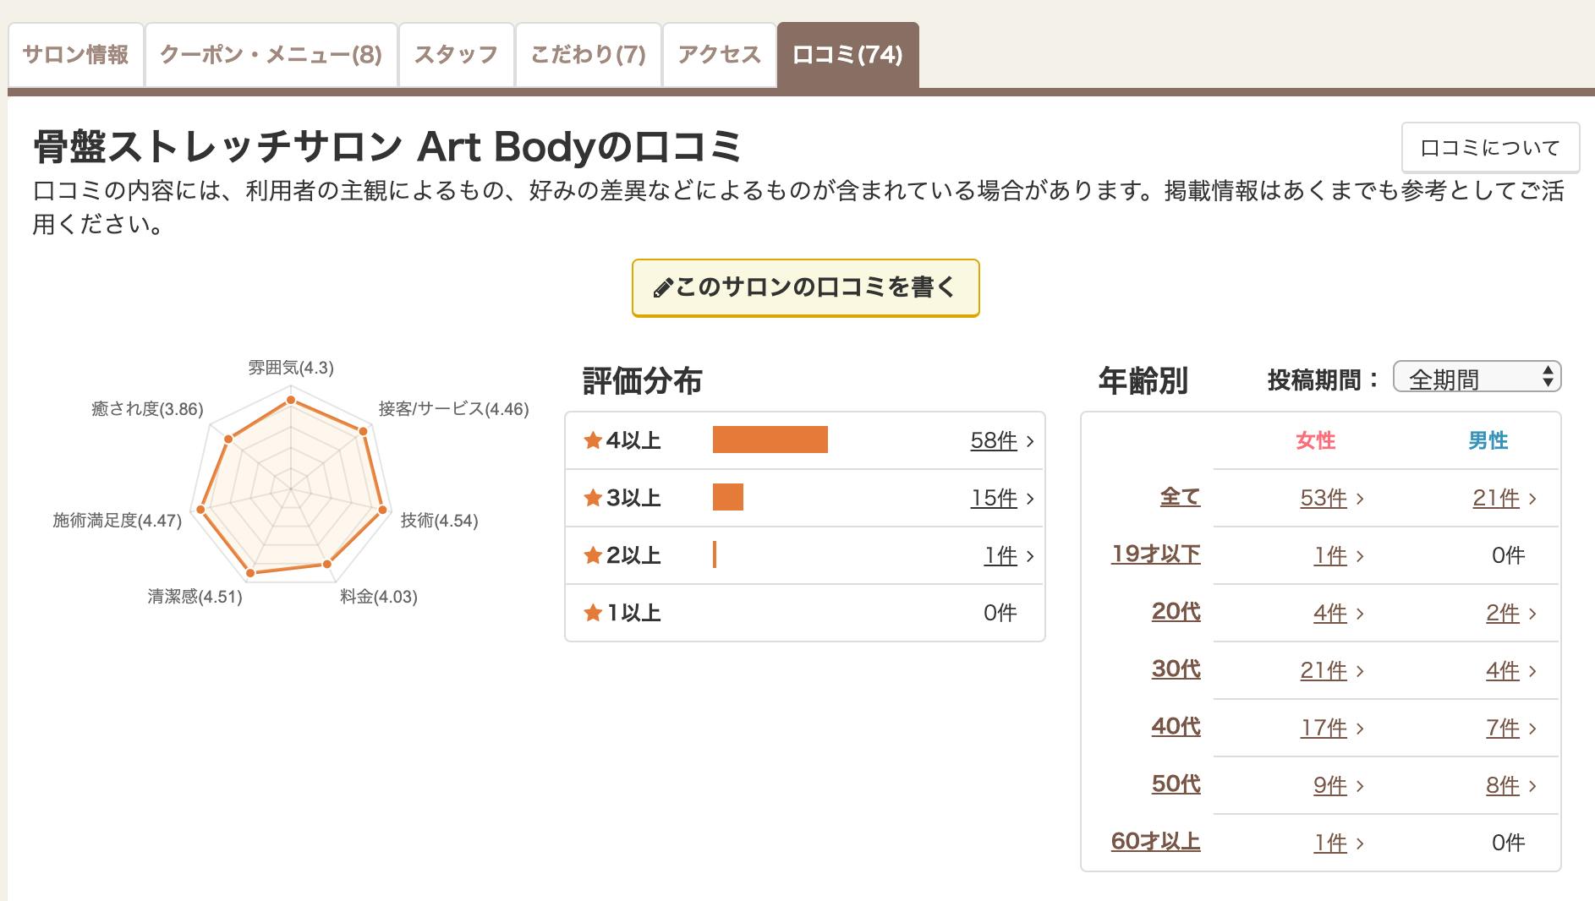This screenshot has width=1595, height=901.
Task: Switch to the サロン情報 tab
Action: (75, 55)
